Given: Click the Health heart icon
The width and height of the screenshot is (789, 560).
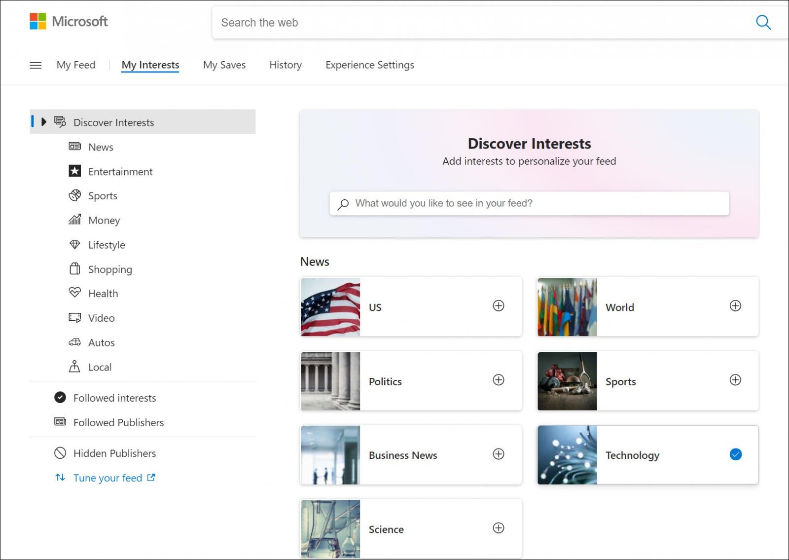Looking at the screenshot, I should pos(74,293).
